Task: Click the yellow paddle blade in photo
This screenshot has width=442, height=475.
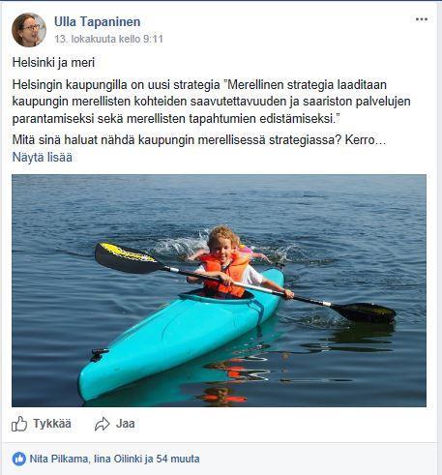Action: tap(126, 257)
